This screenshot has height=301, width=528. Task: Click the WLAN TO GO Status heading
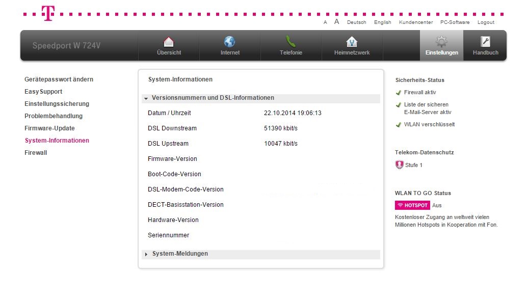[423, 193]
